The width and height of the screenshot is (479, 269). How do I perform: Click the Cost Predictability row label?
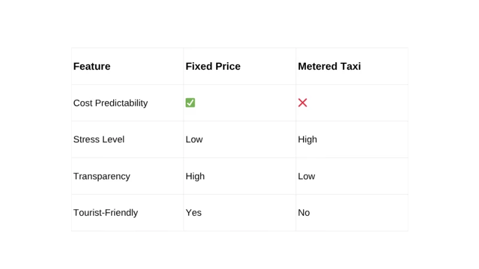pyautogui.click(x=110, y=103)
